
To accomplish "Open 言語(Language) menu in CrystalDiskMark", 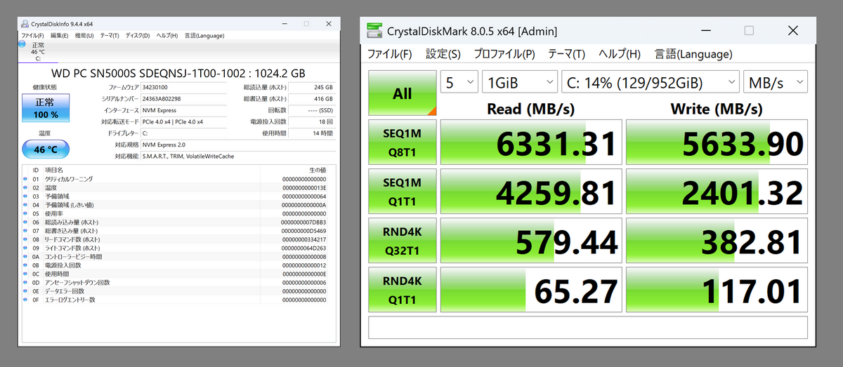I will coord(693,54).
